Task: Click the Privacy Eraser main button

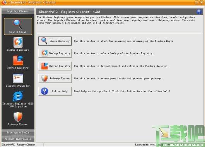Action: (55, 79)
